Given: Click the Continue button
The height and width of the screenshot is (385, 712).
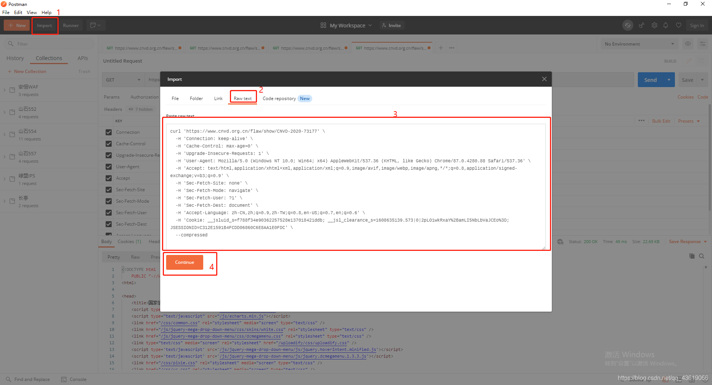Looking at the screenshot, I should (x=185, y=262).
